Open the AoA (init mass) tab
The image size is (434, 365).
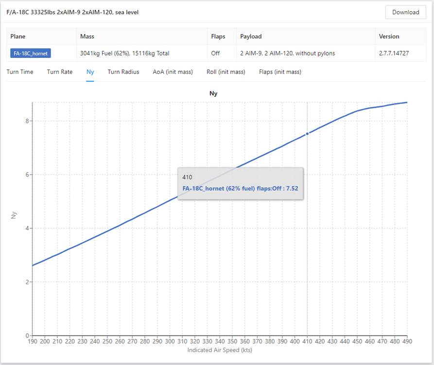click(173, 72)
